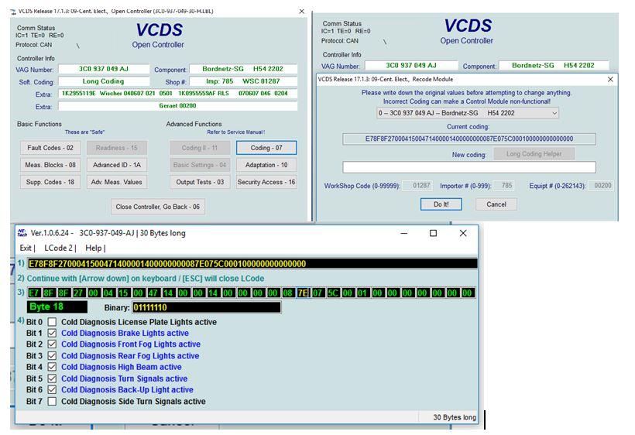
Task: Close the Recode Module dialog
Action: coord(610,79)
